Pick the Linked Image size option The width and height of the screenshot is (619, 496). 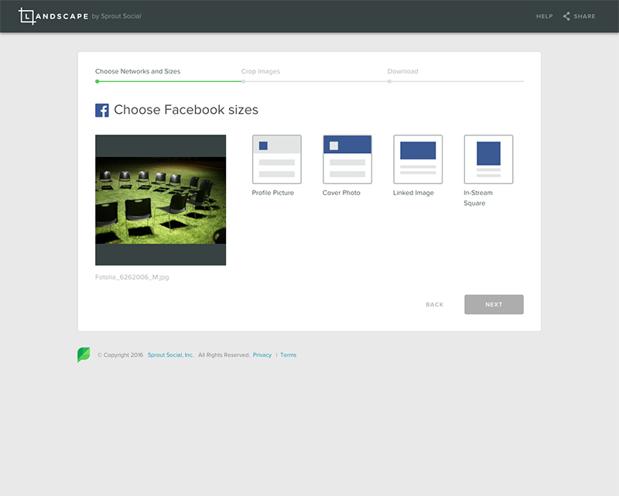click(418, 159)
